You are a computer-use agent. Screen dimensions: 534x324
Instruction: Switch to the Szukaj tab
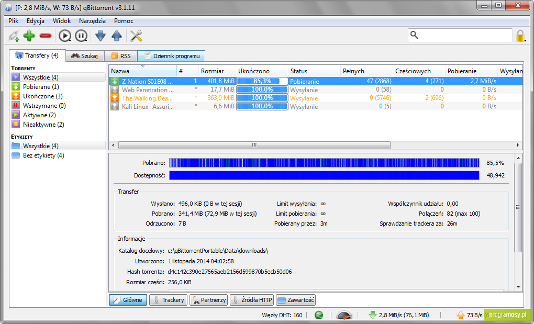pyautogui.click(x=85, y=56)
